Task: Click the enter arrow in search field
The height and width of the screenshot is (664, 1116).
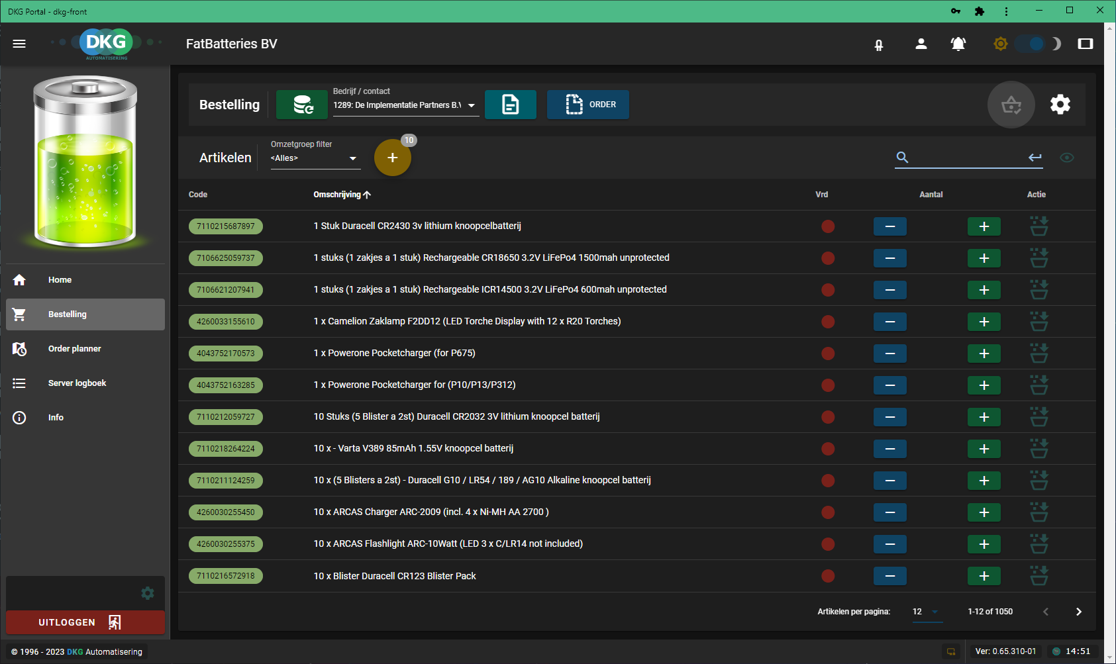Action: click(1035, 158)
